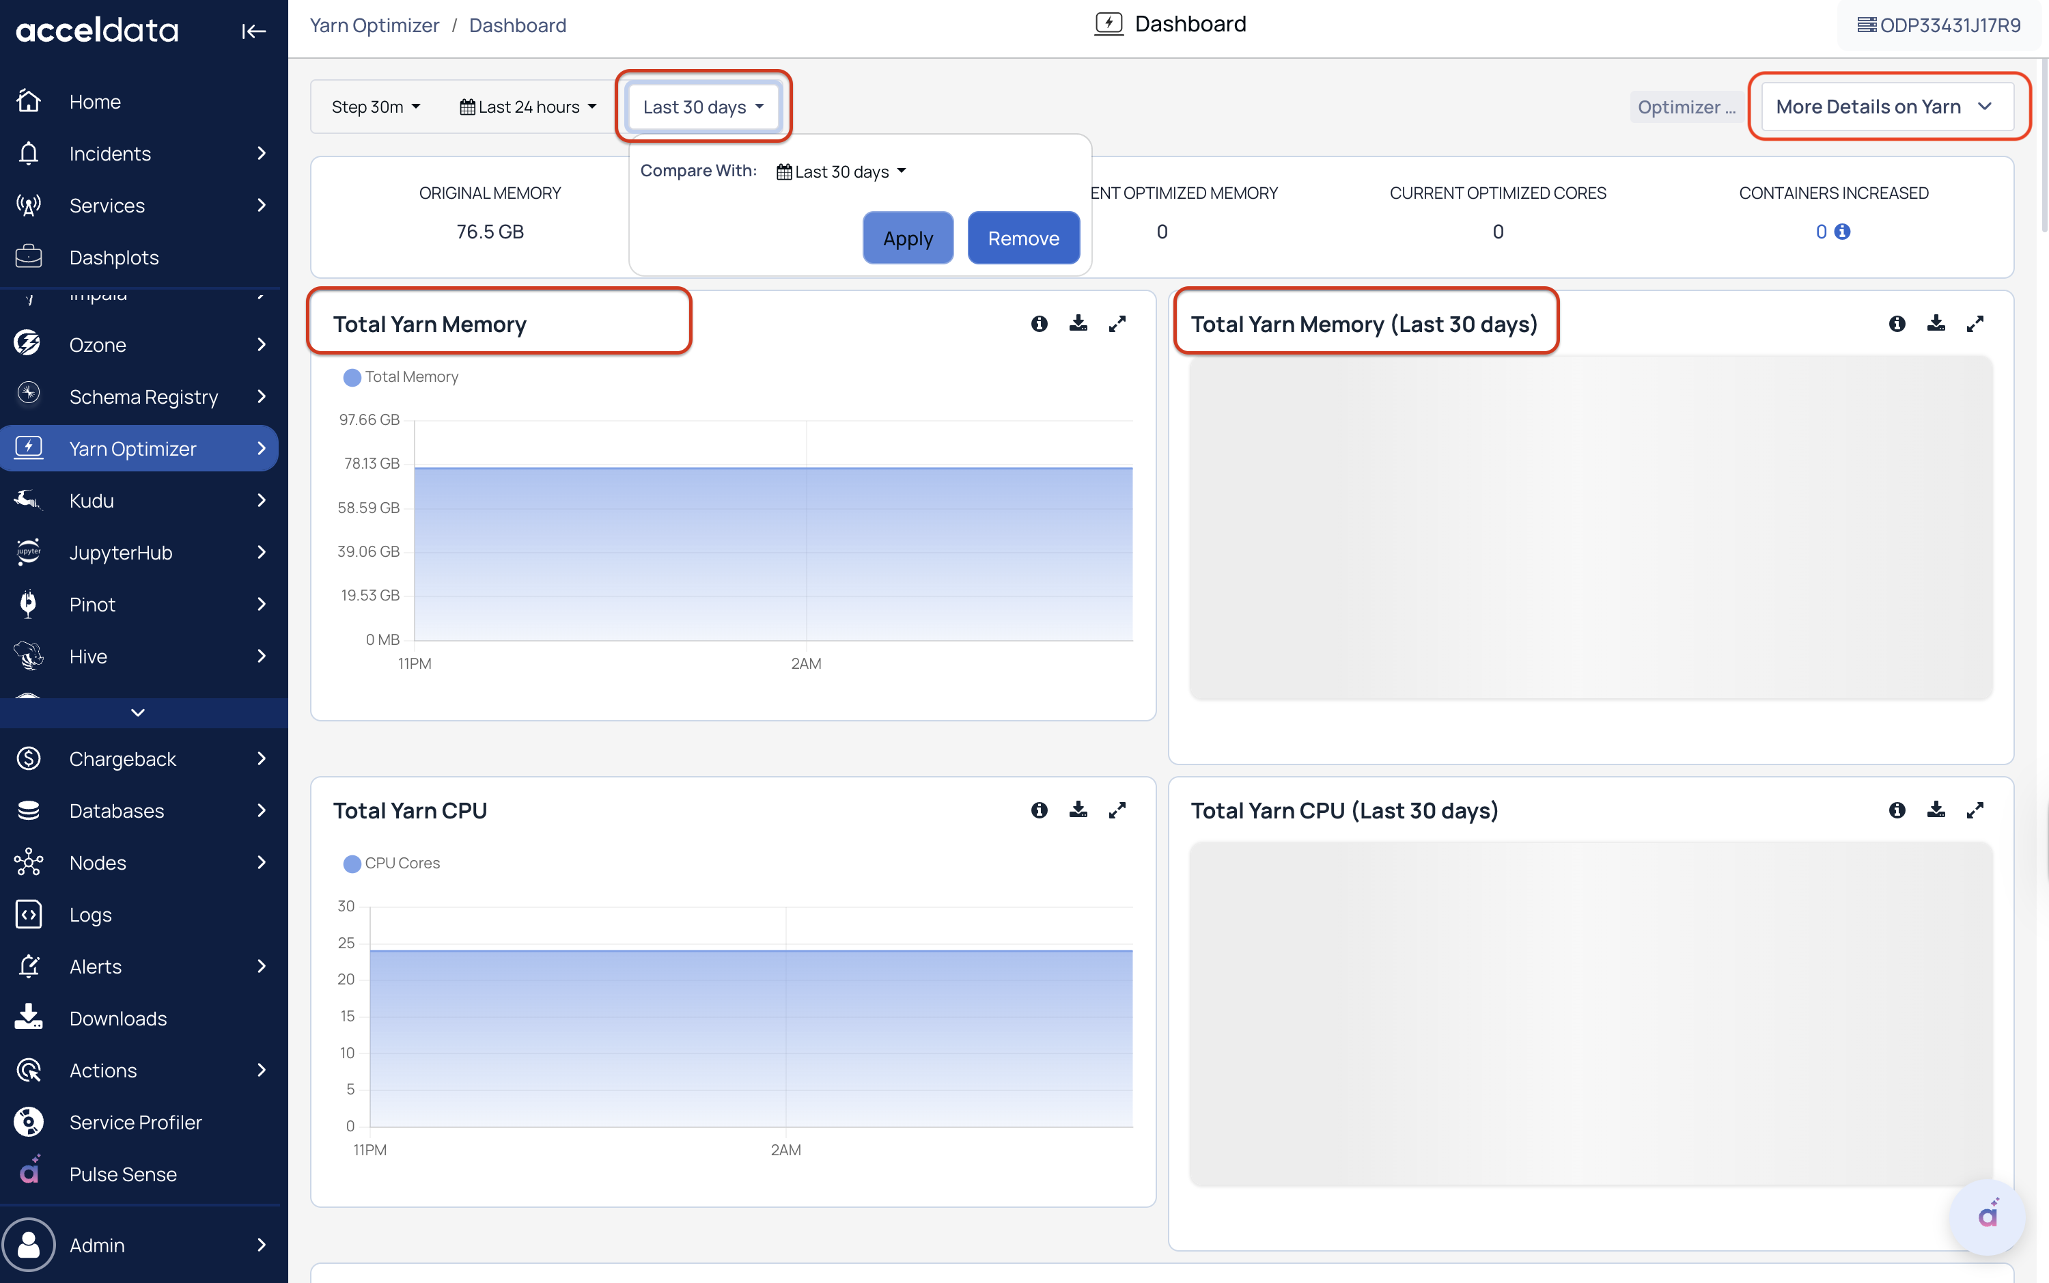The height and width of the screenshot is (1283, 2049).
Task: Expand the Total Yarn Memory chart fullscreen
Action: [x=1117, y=323]
